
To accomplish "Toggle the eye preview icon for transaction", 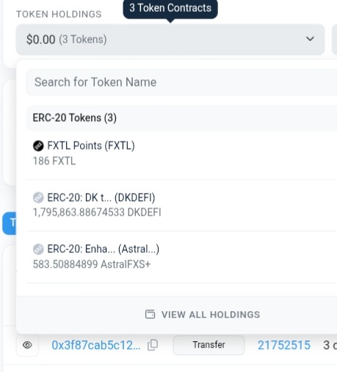I will 27,345.
